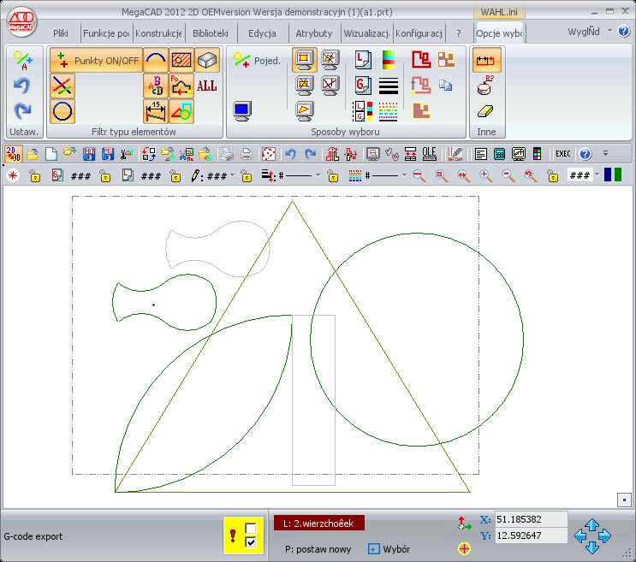
Task: Select by layer L page icon
Action: tap(363, 60)
